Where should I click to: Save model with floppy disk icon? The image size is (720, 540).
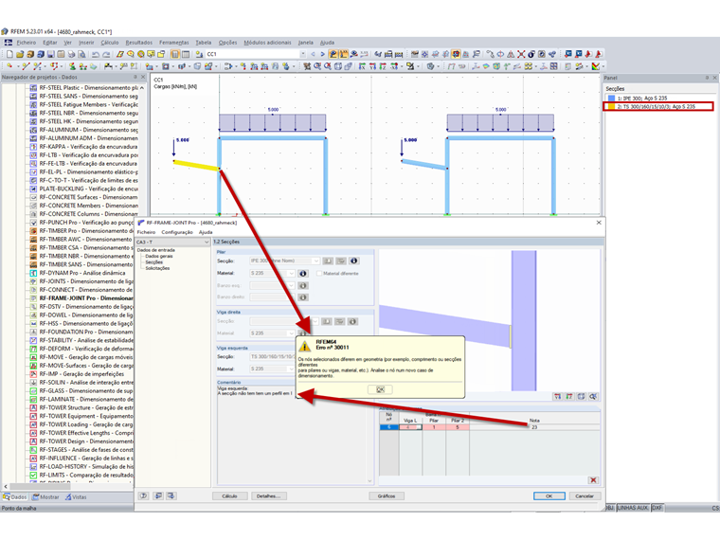(x=51, y=54)
